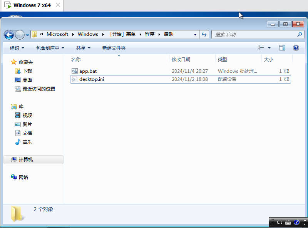The width and height of the screenshot is (308, 228).
Task: Open 最近访问的位置 in navigation pane
Action: click(x=39, y=89)
